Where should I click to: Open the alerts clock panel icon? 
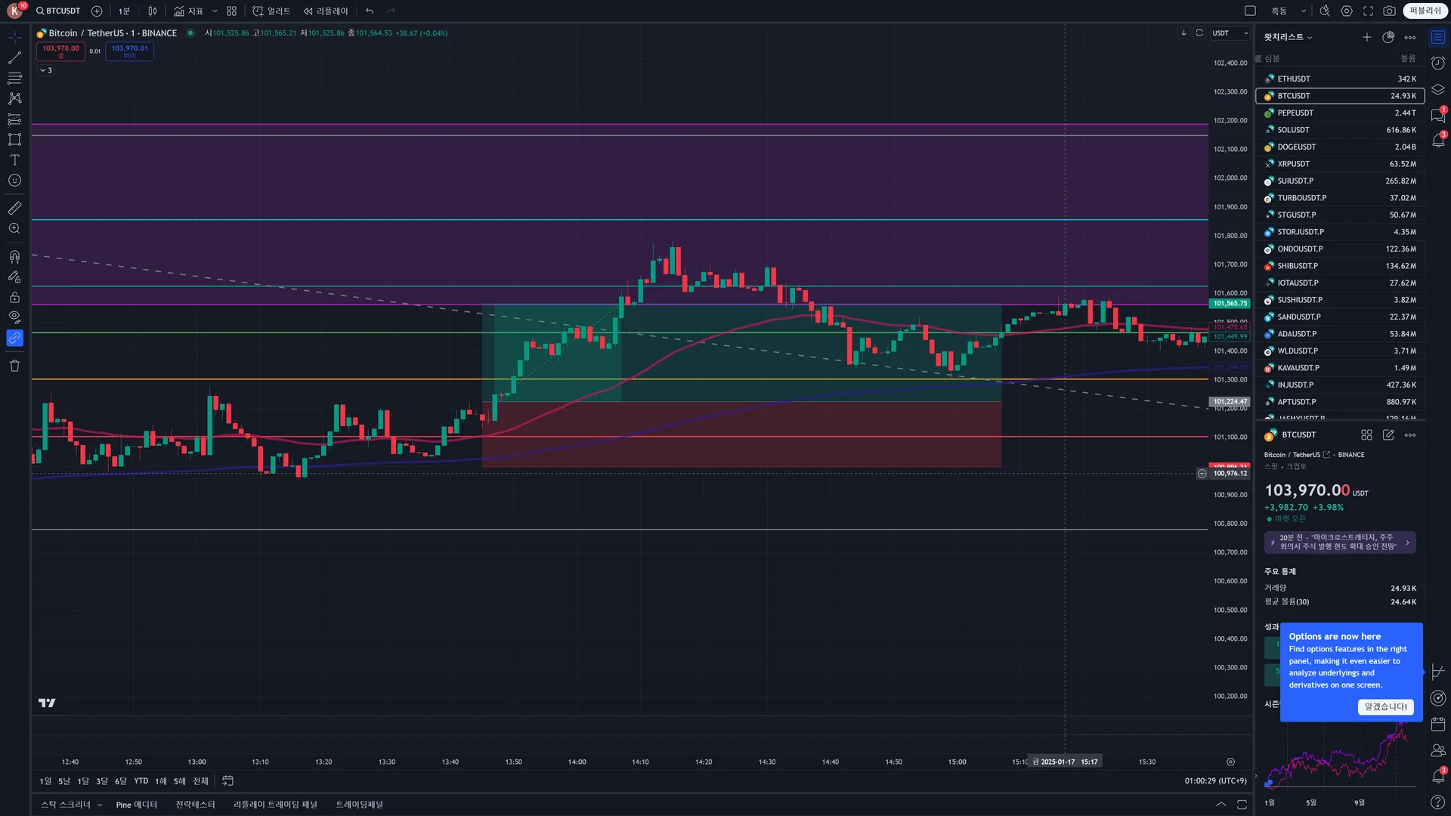[x=1437, y=63]
